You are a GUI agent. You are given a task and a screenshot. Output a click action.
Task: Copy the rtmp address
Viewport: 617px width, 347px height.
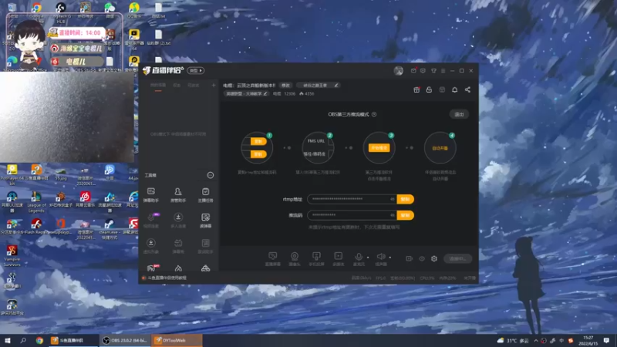[406, 199]
